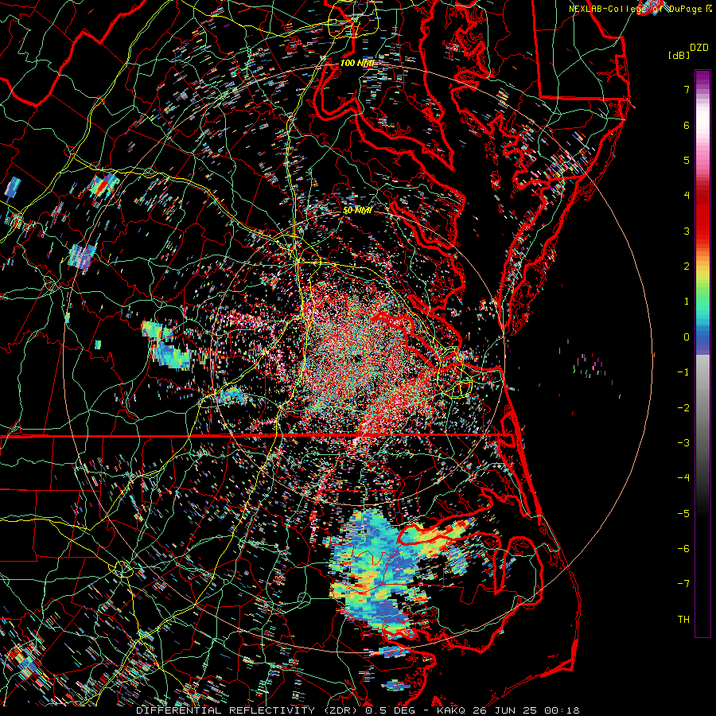The image size is (716, 716).
Task: Click the scale value -5
Action: [683, 514]
